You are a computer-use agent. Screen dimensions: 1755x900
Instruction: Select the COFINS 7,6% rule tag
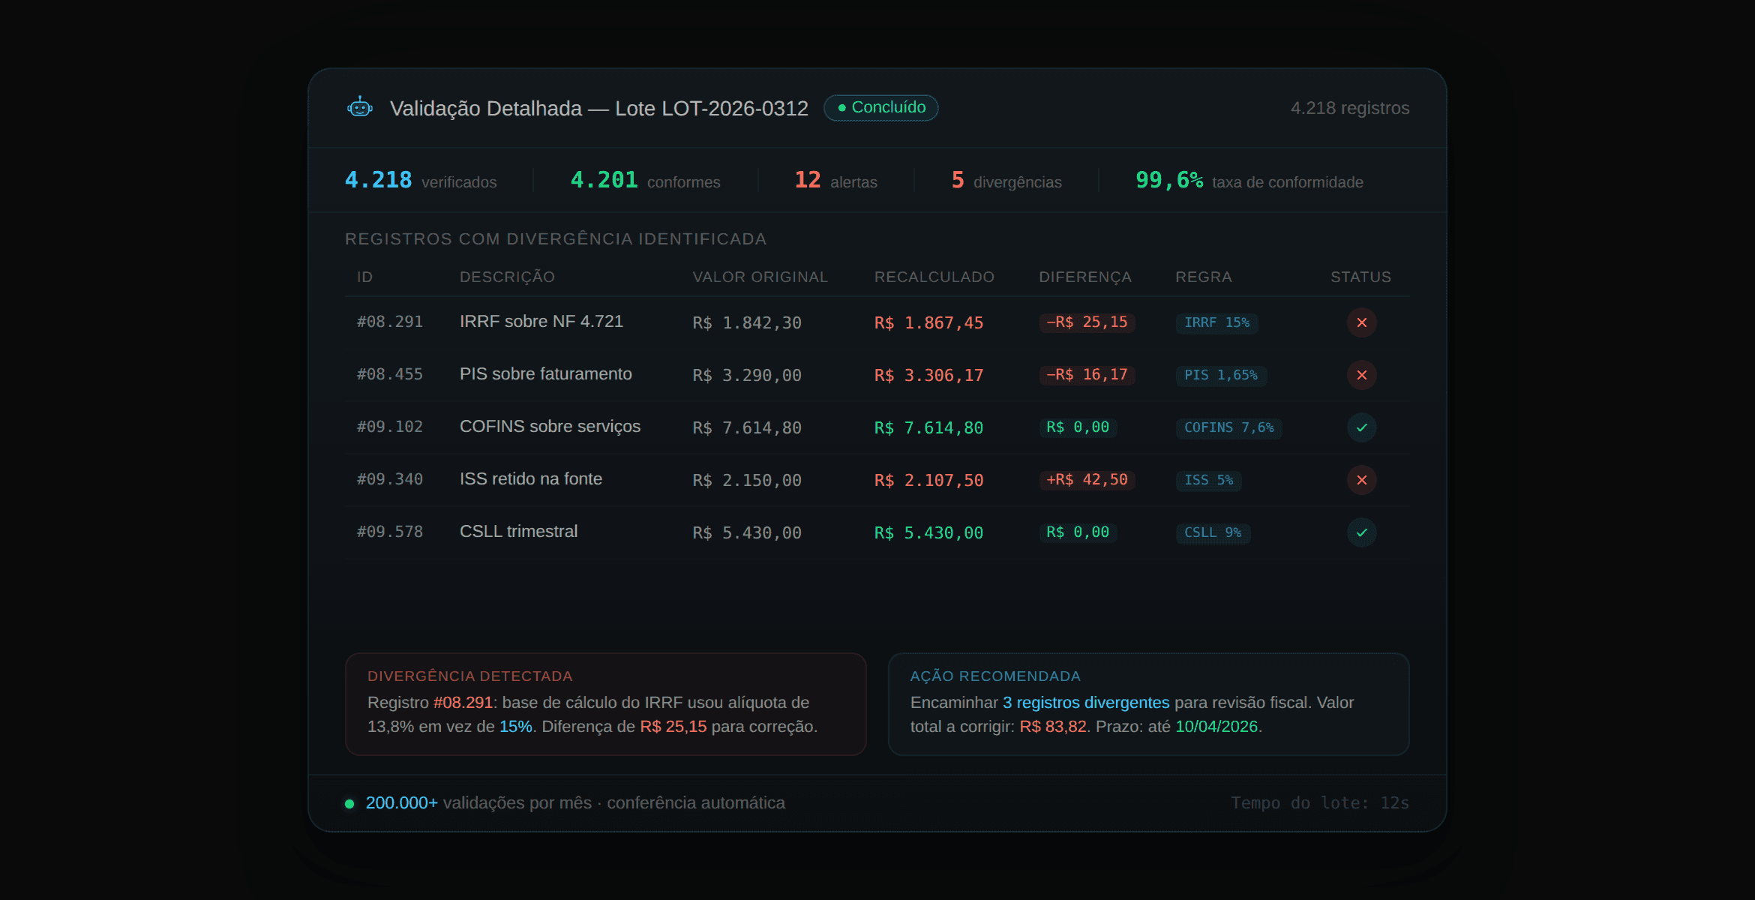pyautogui.click(x=1228, y=427)
